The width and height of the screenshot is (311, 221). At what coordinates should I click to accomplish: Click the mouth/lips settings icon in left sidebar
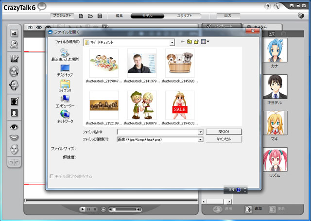tap(14, 137)
